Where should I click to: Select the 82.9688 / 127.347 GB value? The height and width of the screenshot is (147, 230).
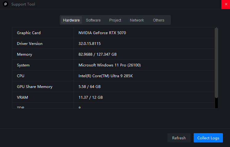[x=98, y=54]
